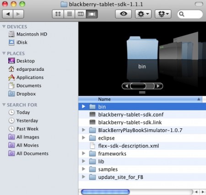Click the Cover Flow scrubber thumb

[x=138, y=86]
